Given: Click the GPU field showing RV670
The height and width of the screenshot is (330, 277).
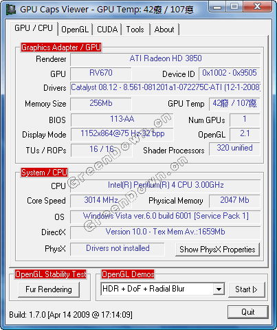Looking at the screenshot, I should [101, 74].
